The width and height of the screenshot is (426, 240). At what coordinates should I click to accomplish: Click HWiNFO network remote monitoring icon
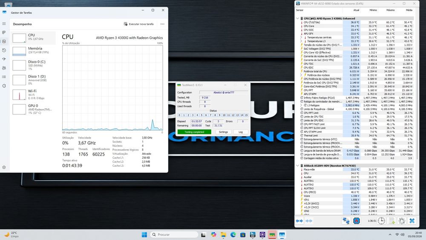click(346, 221)
